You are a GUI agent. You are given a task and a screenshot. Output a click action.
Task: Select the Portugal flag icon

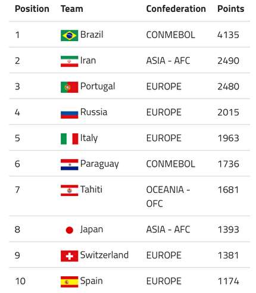pos(69,87)
